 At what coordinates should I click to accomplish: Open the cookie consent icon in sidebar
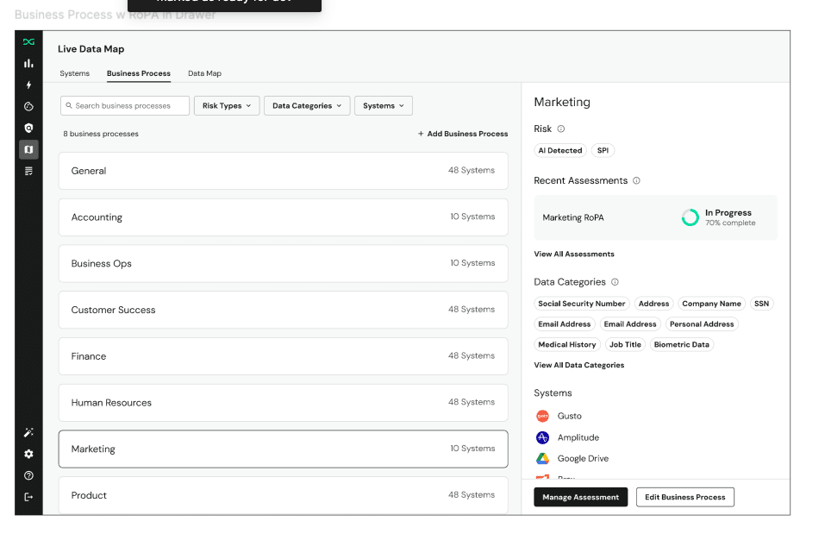[28, 107]
